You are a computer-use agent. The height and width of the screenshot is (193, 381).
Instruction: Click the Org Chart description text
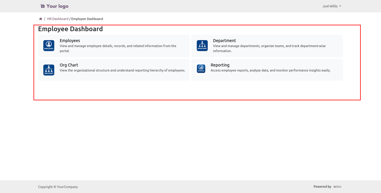coord(122,71)
